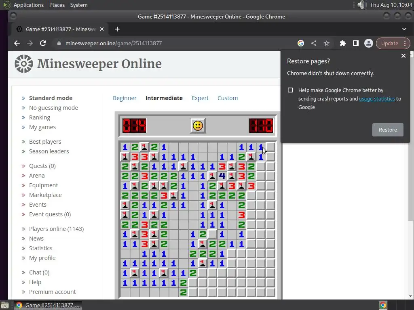Enable crash reports checkbox
Image resolution: width=414 pixels, height=310 pixels.
pos(290,90)
